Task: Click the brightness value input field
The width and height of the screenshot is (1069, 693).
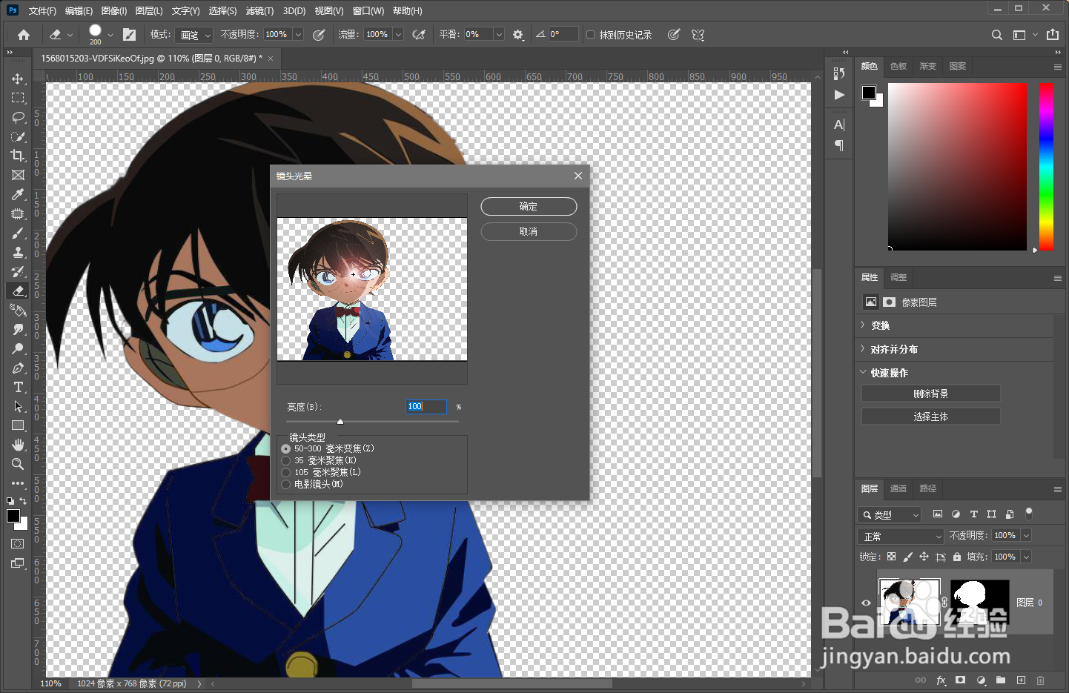Action: [x=426, y=406]
